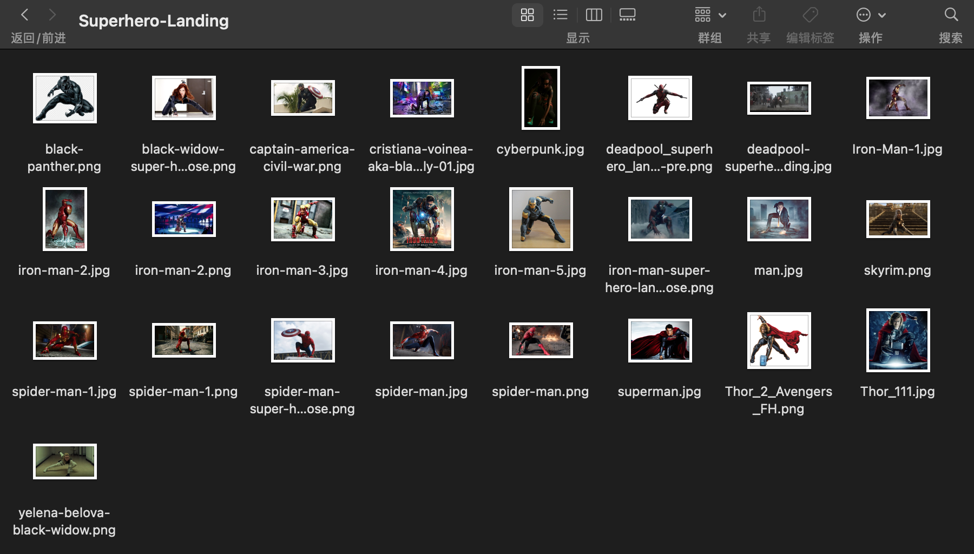Click the edit tags icon
Viewport: 974px width, 554px height.
[810, 15]
